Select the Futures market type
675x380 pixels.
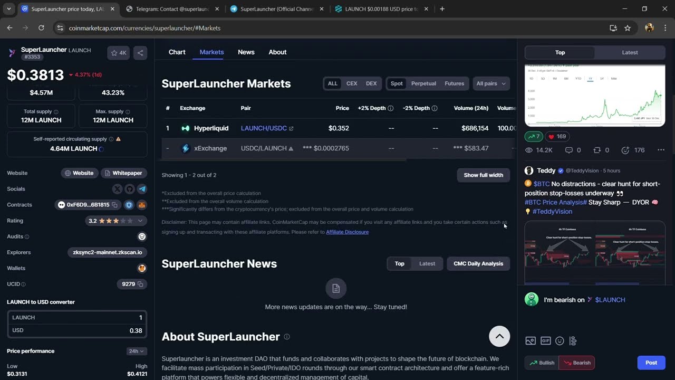click(454, 83)
